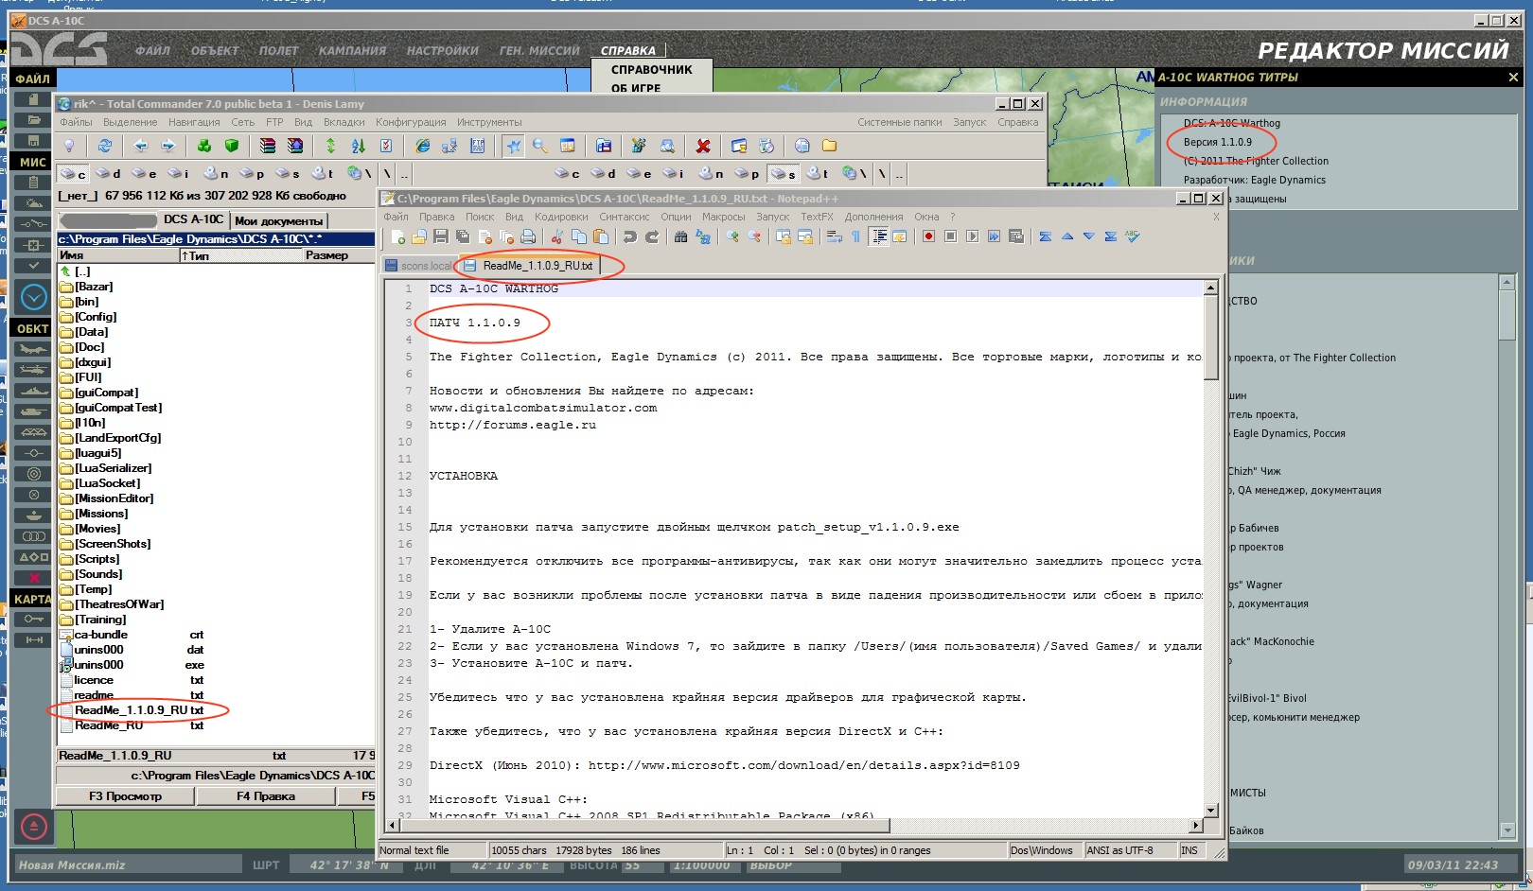Click Play macro icon in Notepad++
The image size is (1533, 891).
coord(972,236)
